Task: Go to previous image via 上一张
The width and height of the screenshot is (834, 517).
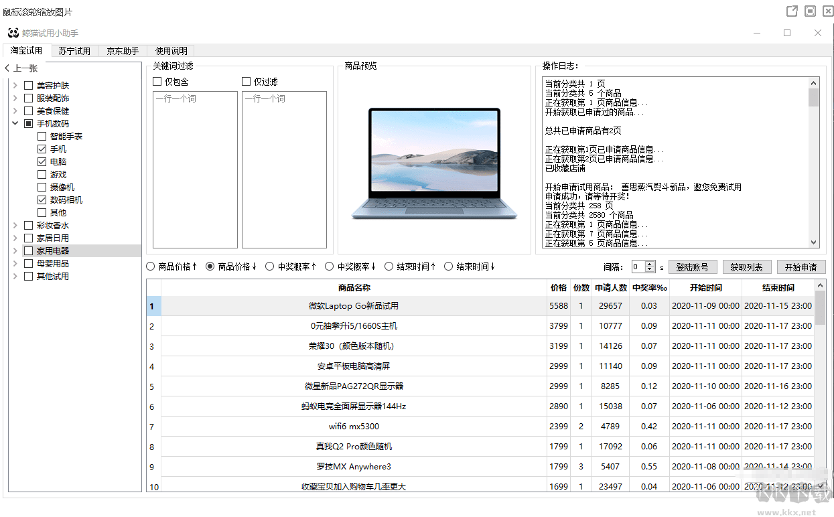Action: 21,68
